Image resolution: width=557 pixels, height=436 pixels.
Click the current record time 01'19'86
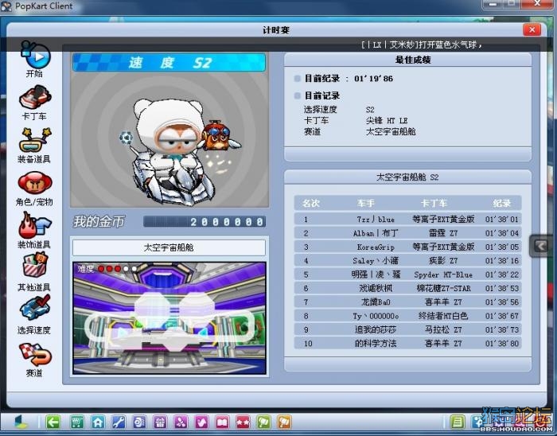coord(373,79)
